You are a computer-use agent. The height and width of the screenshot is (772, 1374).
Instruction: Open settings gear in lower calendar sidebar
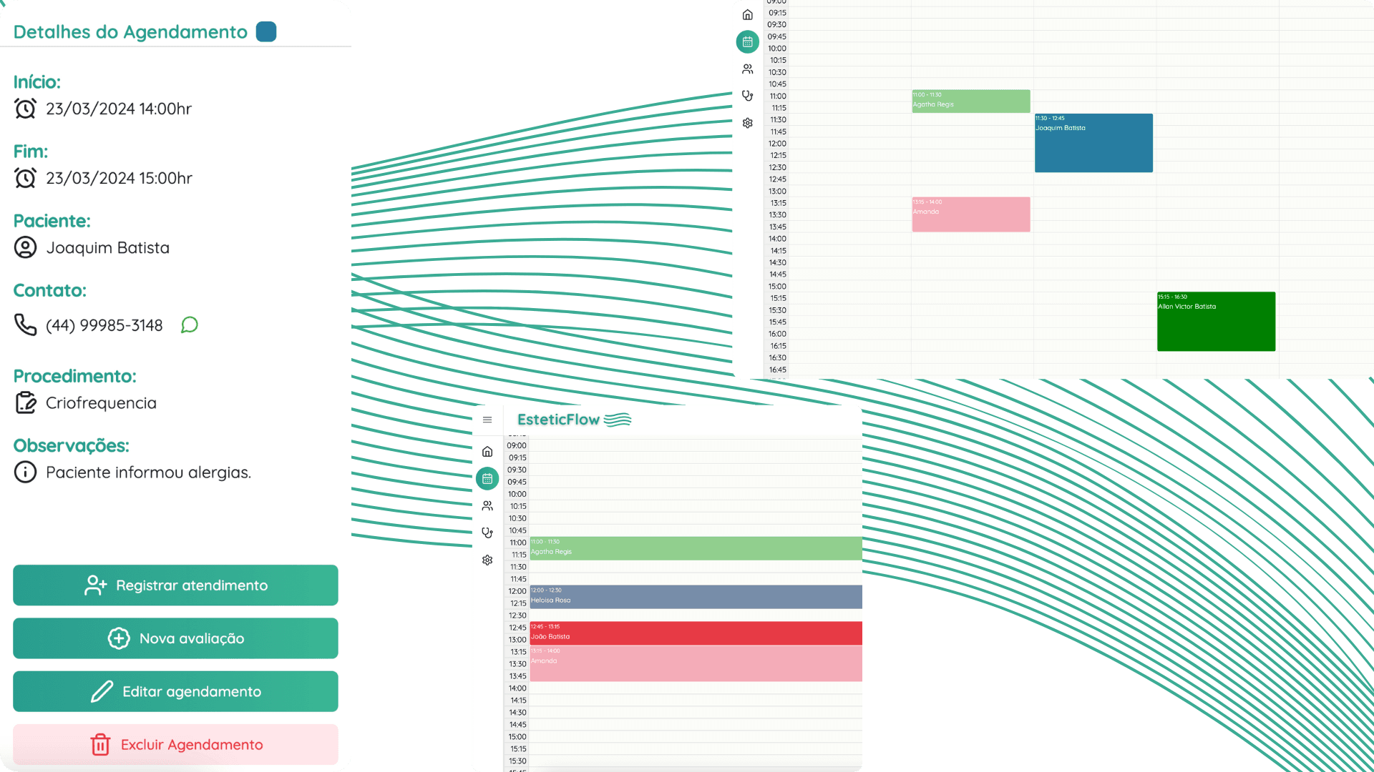pos(487,560)
